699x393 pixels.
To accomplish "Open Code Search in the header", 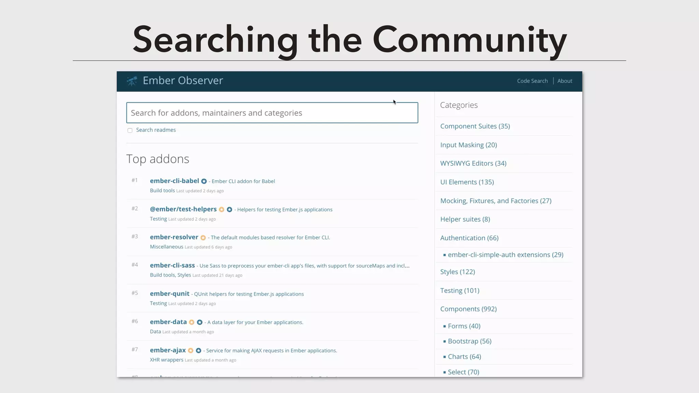I will [x=532, y=81].
